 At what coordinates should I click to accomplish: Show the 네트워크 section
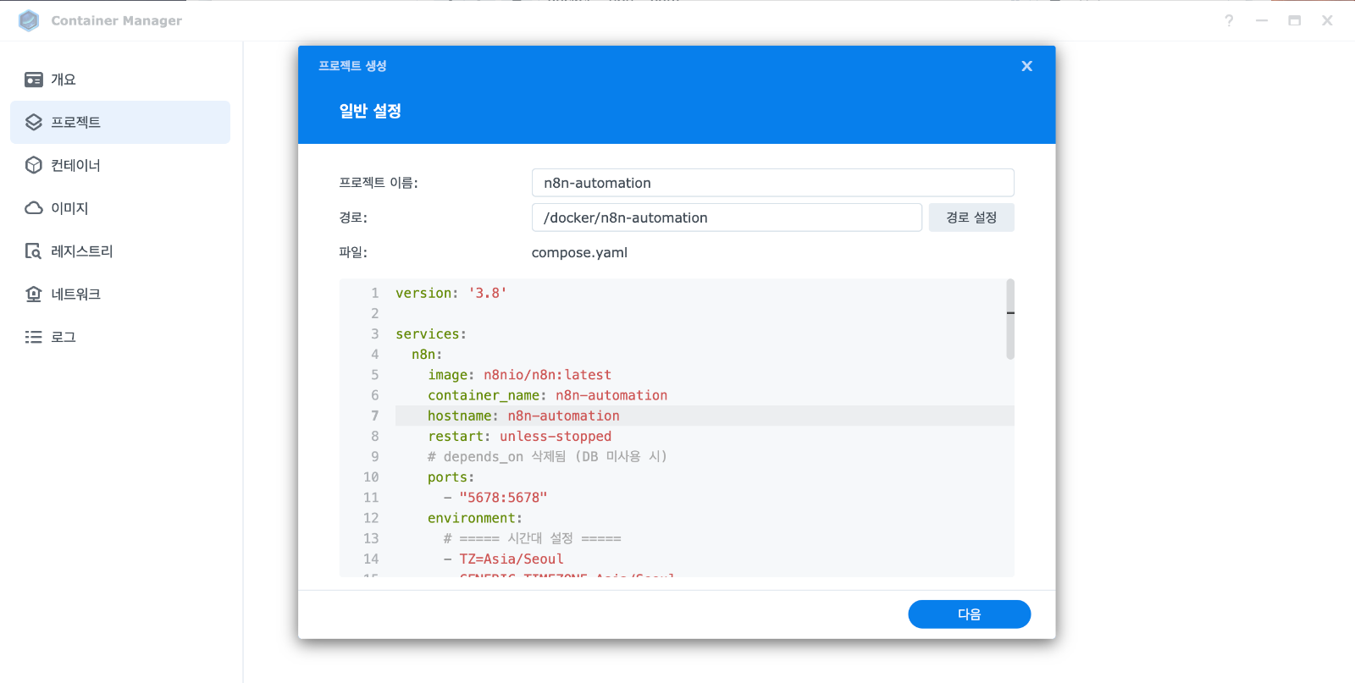coord(120,294)
